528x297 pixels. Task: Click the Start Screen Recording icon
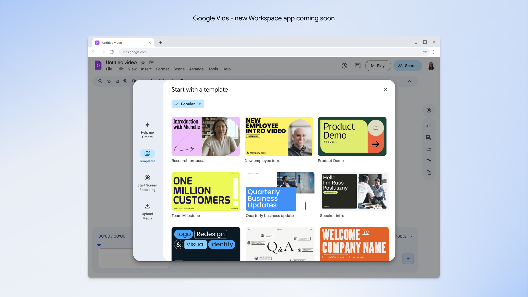pyautogui.click(x=147, y=178)
